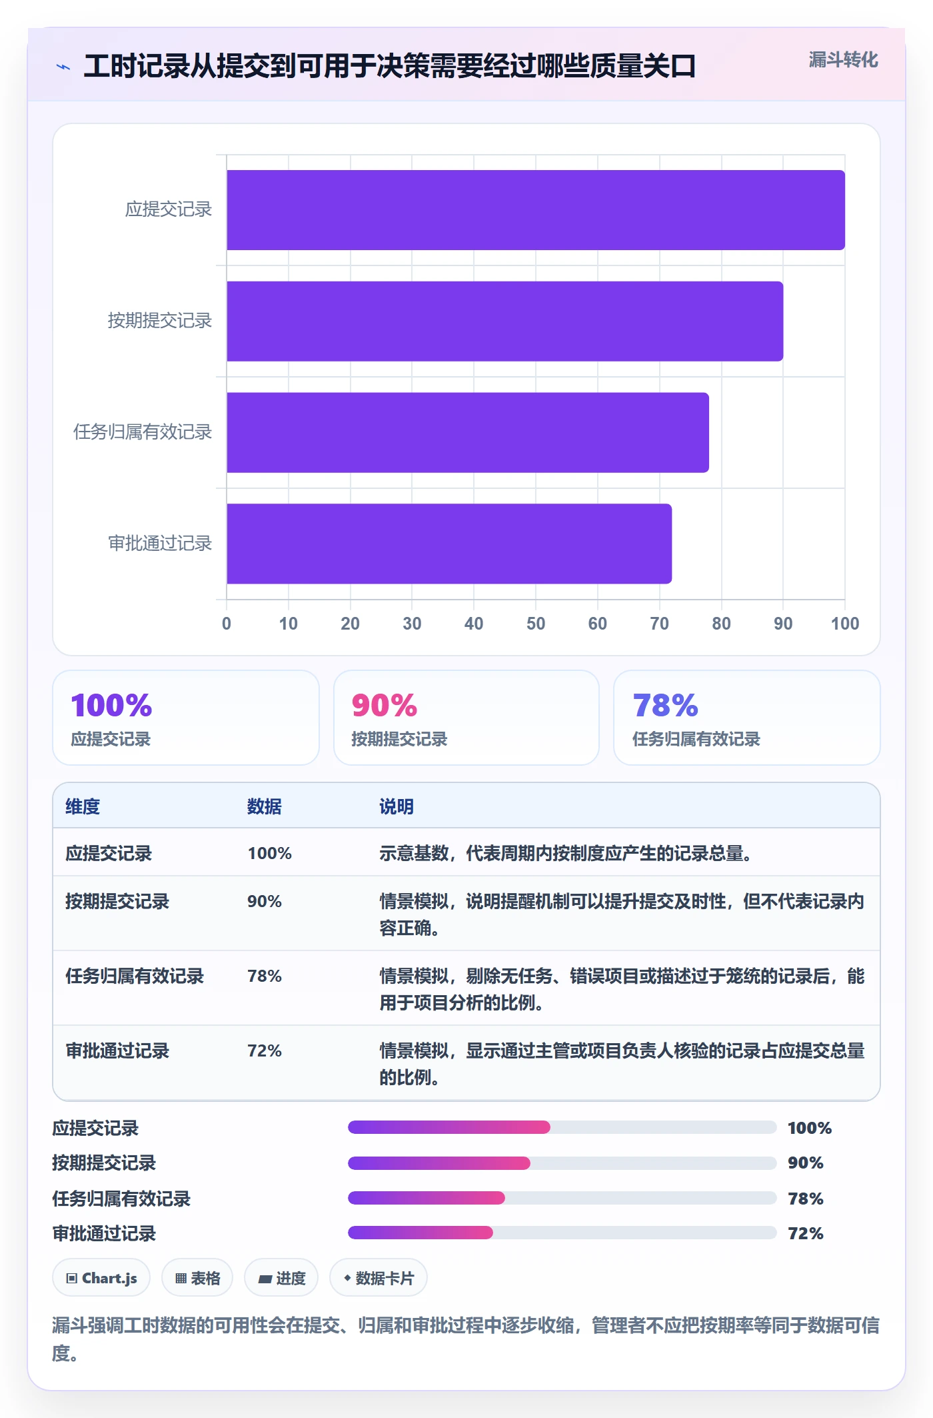Screen dimensions: 933x1418
Task: Click the Chart.js tag chip
Action: pos(101,1278)
